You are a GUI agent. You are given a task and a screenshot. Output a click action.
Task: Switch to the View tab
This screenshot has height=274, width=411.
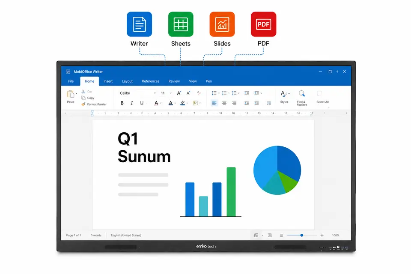pos(193,81)
